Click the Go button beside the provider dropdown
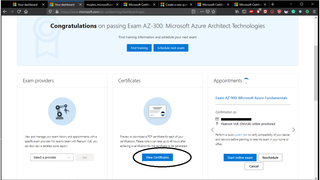Screen dimensions: 320x180 click(x=85, y=157)
